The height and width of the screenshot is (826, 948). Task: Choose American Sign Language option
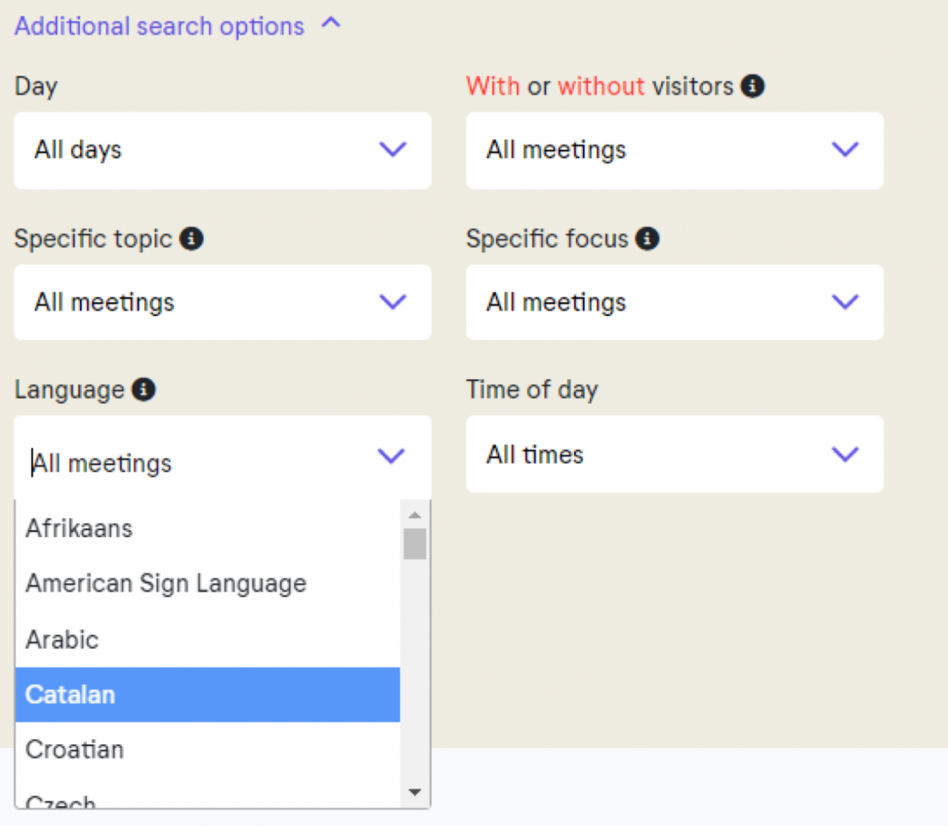[x=166, y=584]
